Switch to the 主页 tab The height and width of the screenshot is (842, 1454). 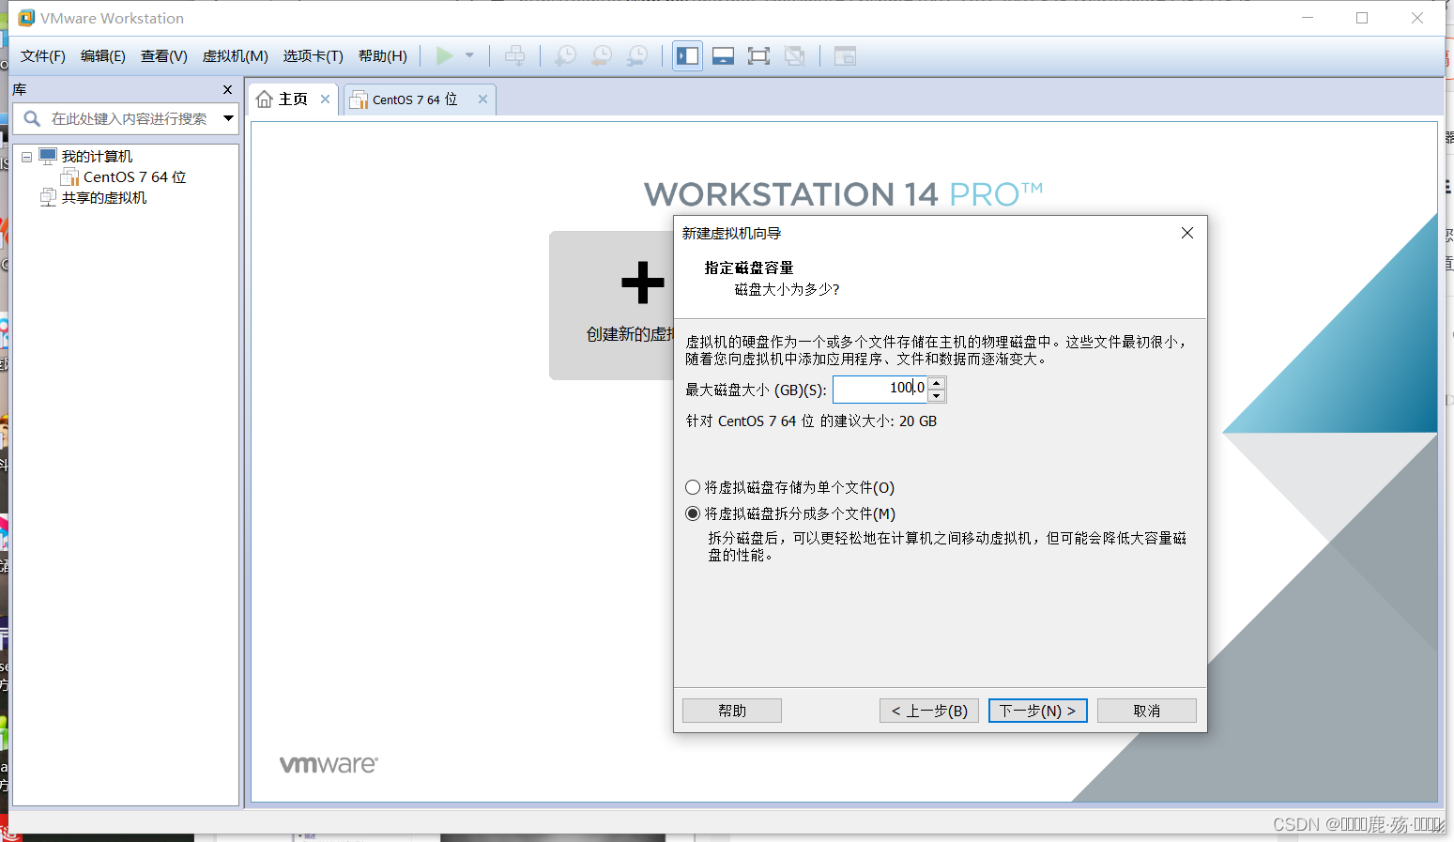click(293, 99)
